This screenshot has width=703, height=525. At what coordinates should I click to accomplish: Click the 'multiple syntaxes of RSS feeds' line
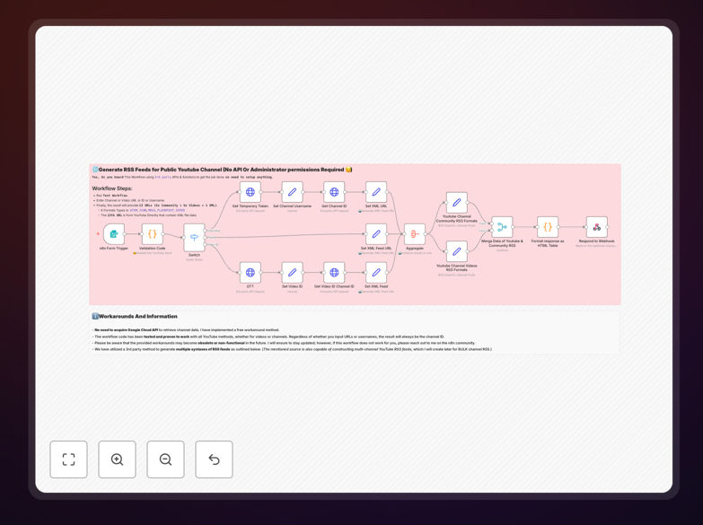292,349
